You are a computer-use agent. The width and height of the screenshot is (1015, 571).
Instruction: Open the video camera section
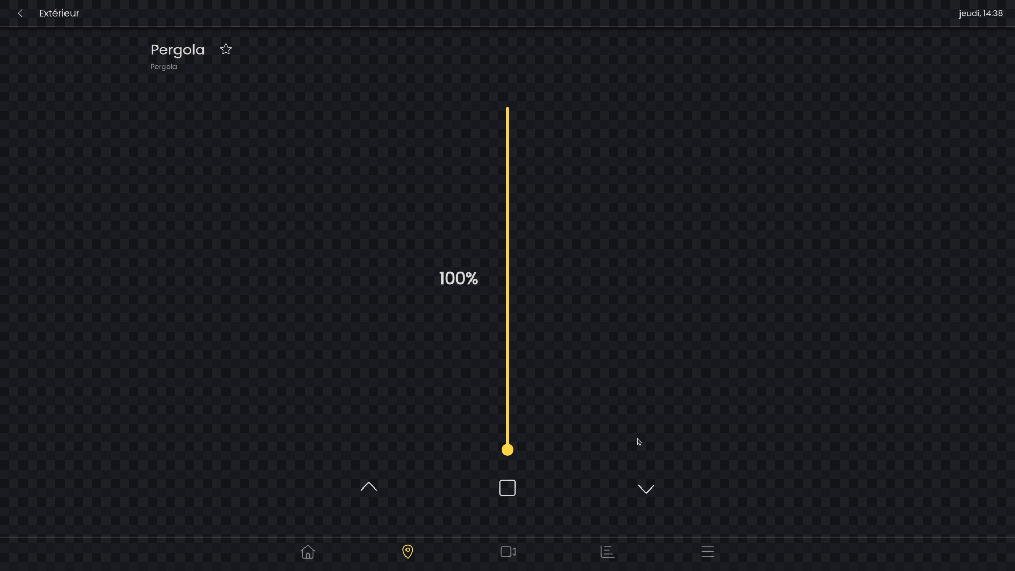[508, 552]
